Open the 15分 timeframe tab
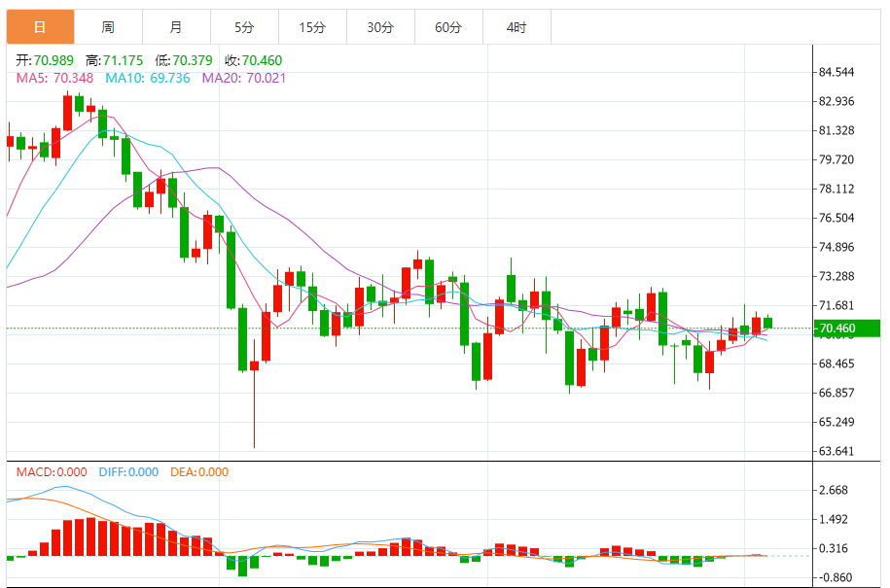The height and width of the screenshot is (588, 890). (312, 26)
